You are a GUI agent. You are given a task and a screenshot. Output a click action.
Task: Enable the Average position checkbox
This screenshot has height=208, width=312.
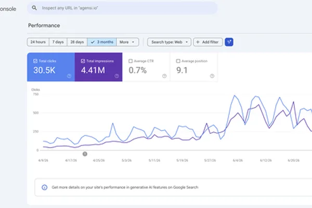click(178, 61)
